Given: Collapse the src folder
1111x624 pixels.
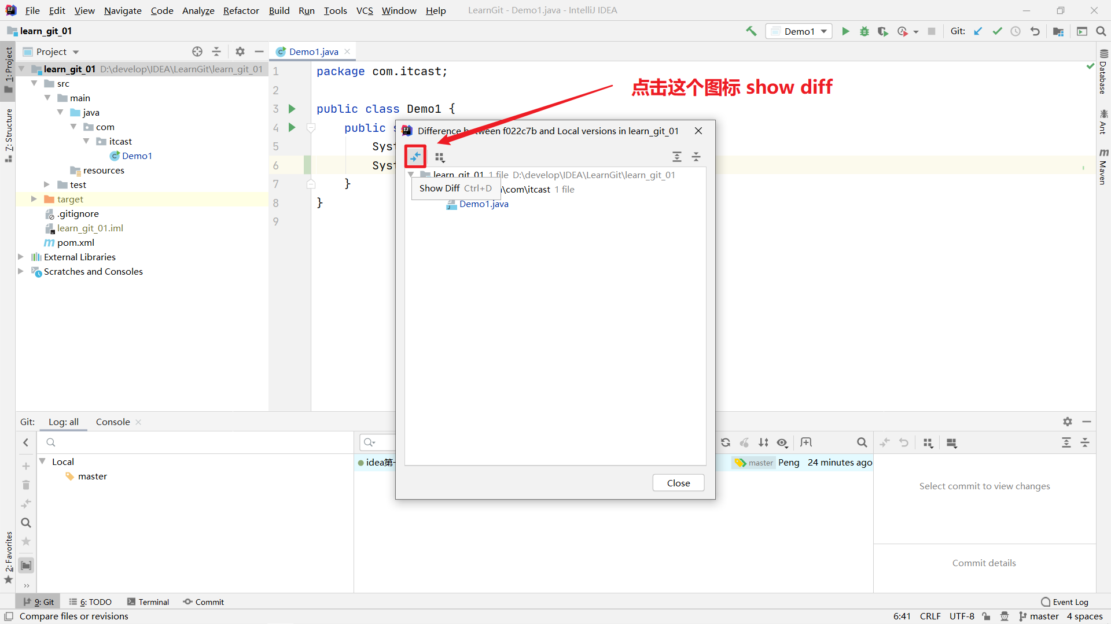Looking at the screenshot, I should click(34, 83).
